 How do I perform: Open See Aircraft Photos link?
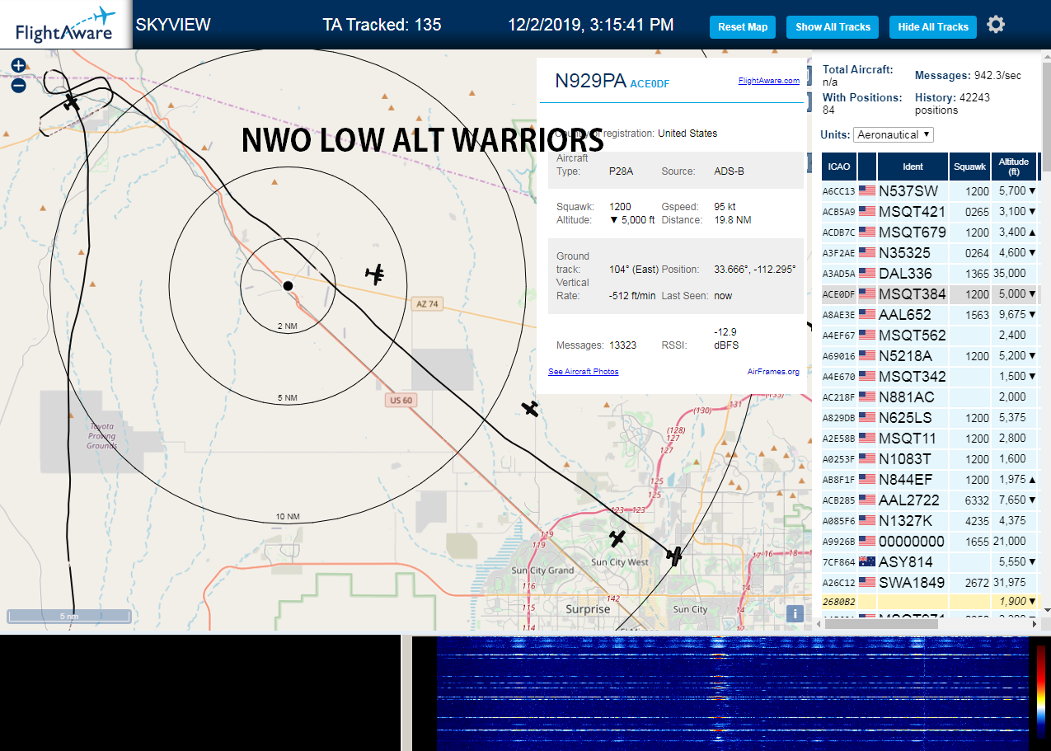point(583,372)
